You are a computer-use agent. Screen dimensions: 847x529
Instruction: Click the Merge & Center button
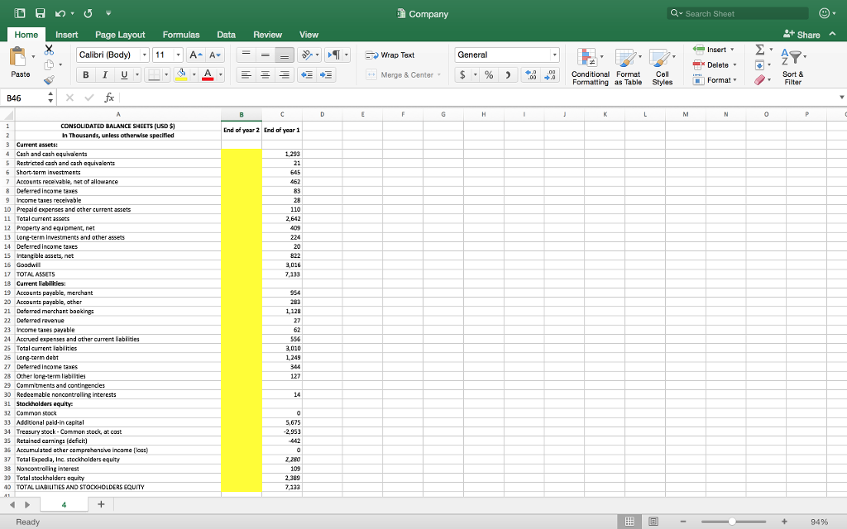[x=403, y=74]
